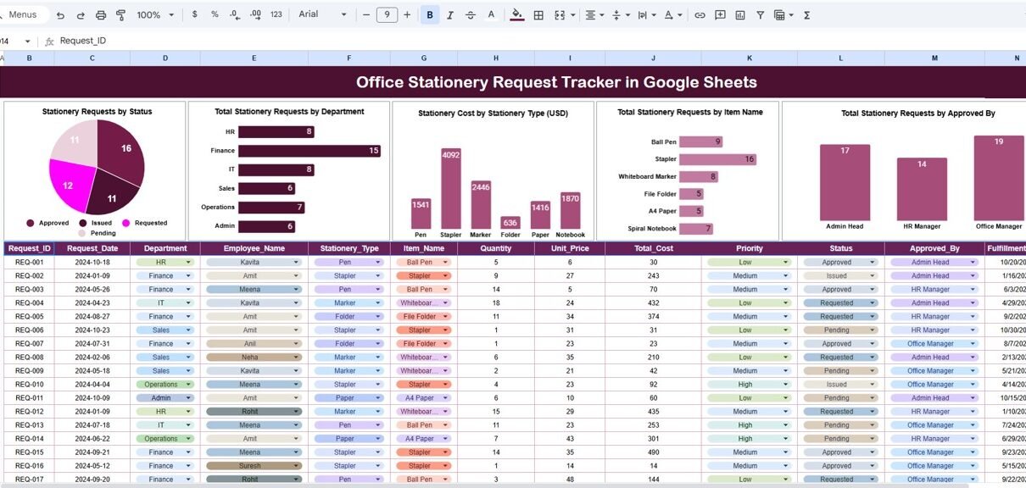Open the Arial font dropdown
1026x488 pixels.
[323, 15]
